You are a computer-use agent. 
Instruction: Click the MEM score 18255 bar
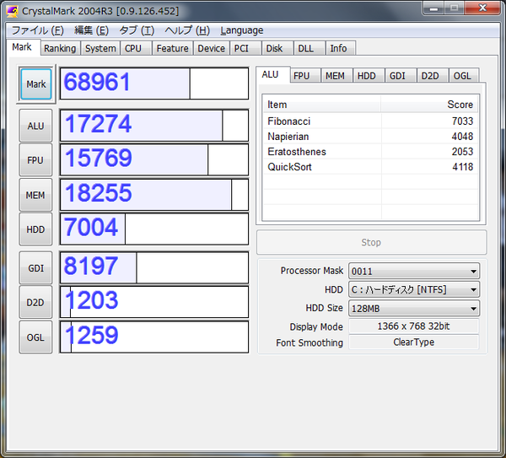pos(154,195)
